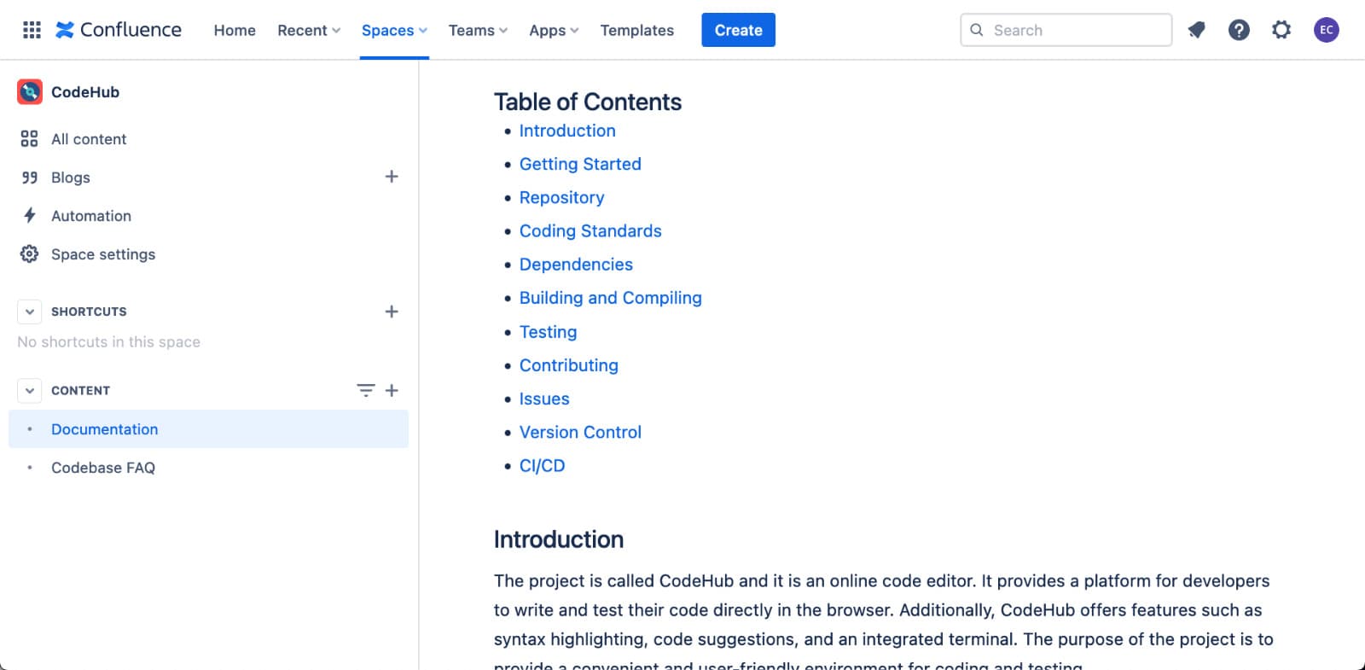Collapse the Shortcuts section
The height and width of the screenshot is (670, 1365).
click(x=30, y=312)
